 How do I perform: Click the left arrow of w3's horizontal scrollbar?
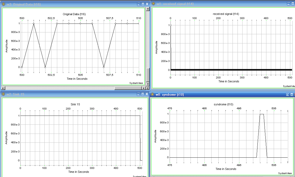pos(3,88)
